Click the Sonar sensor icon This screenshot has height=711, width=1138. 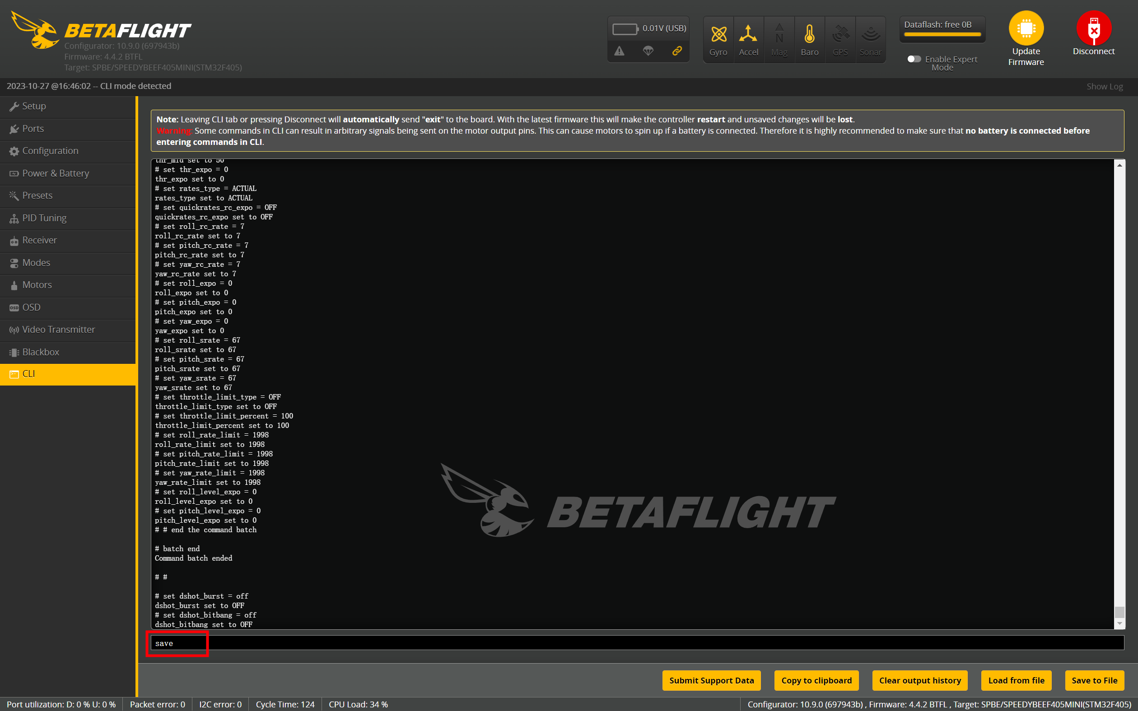871,34
